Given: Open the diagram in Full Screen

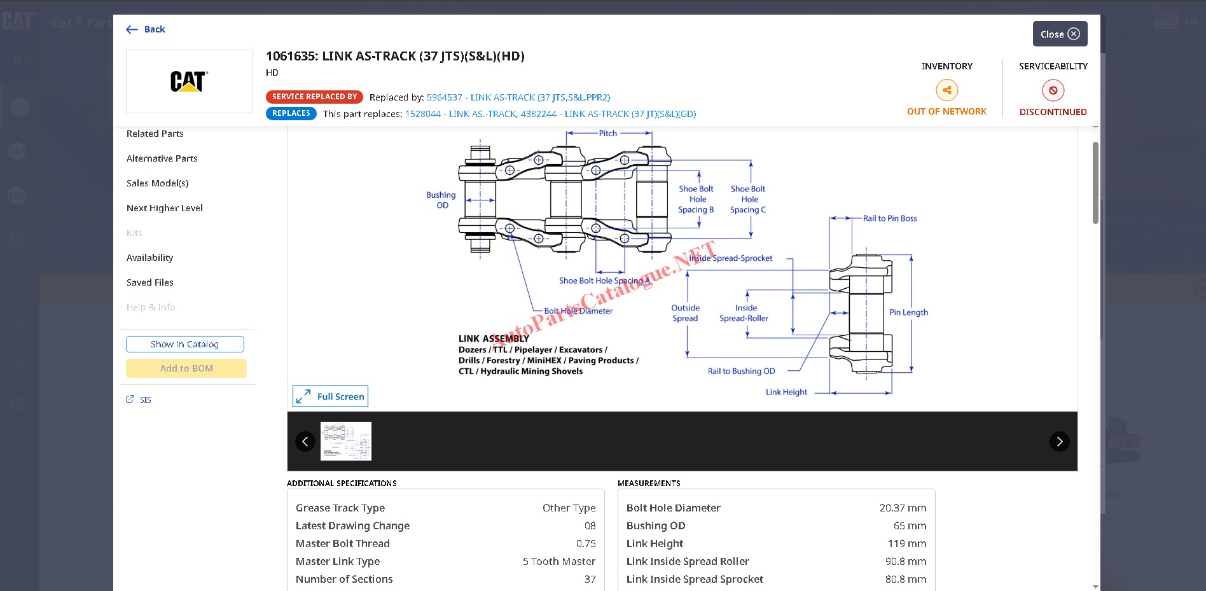Looking at the screenshot, I should [330, 396].
